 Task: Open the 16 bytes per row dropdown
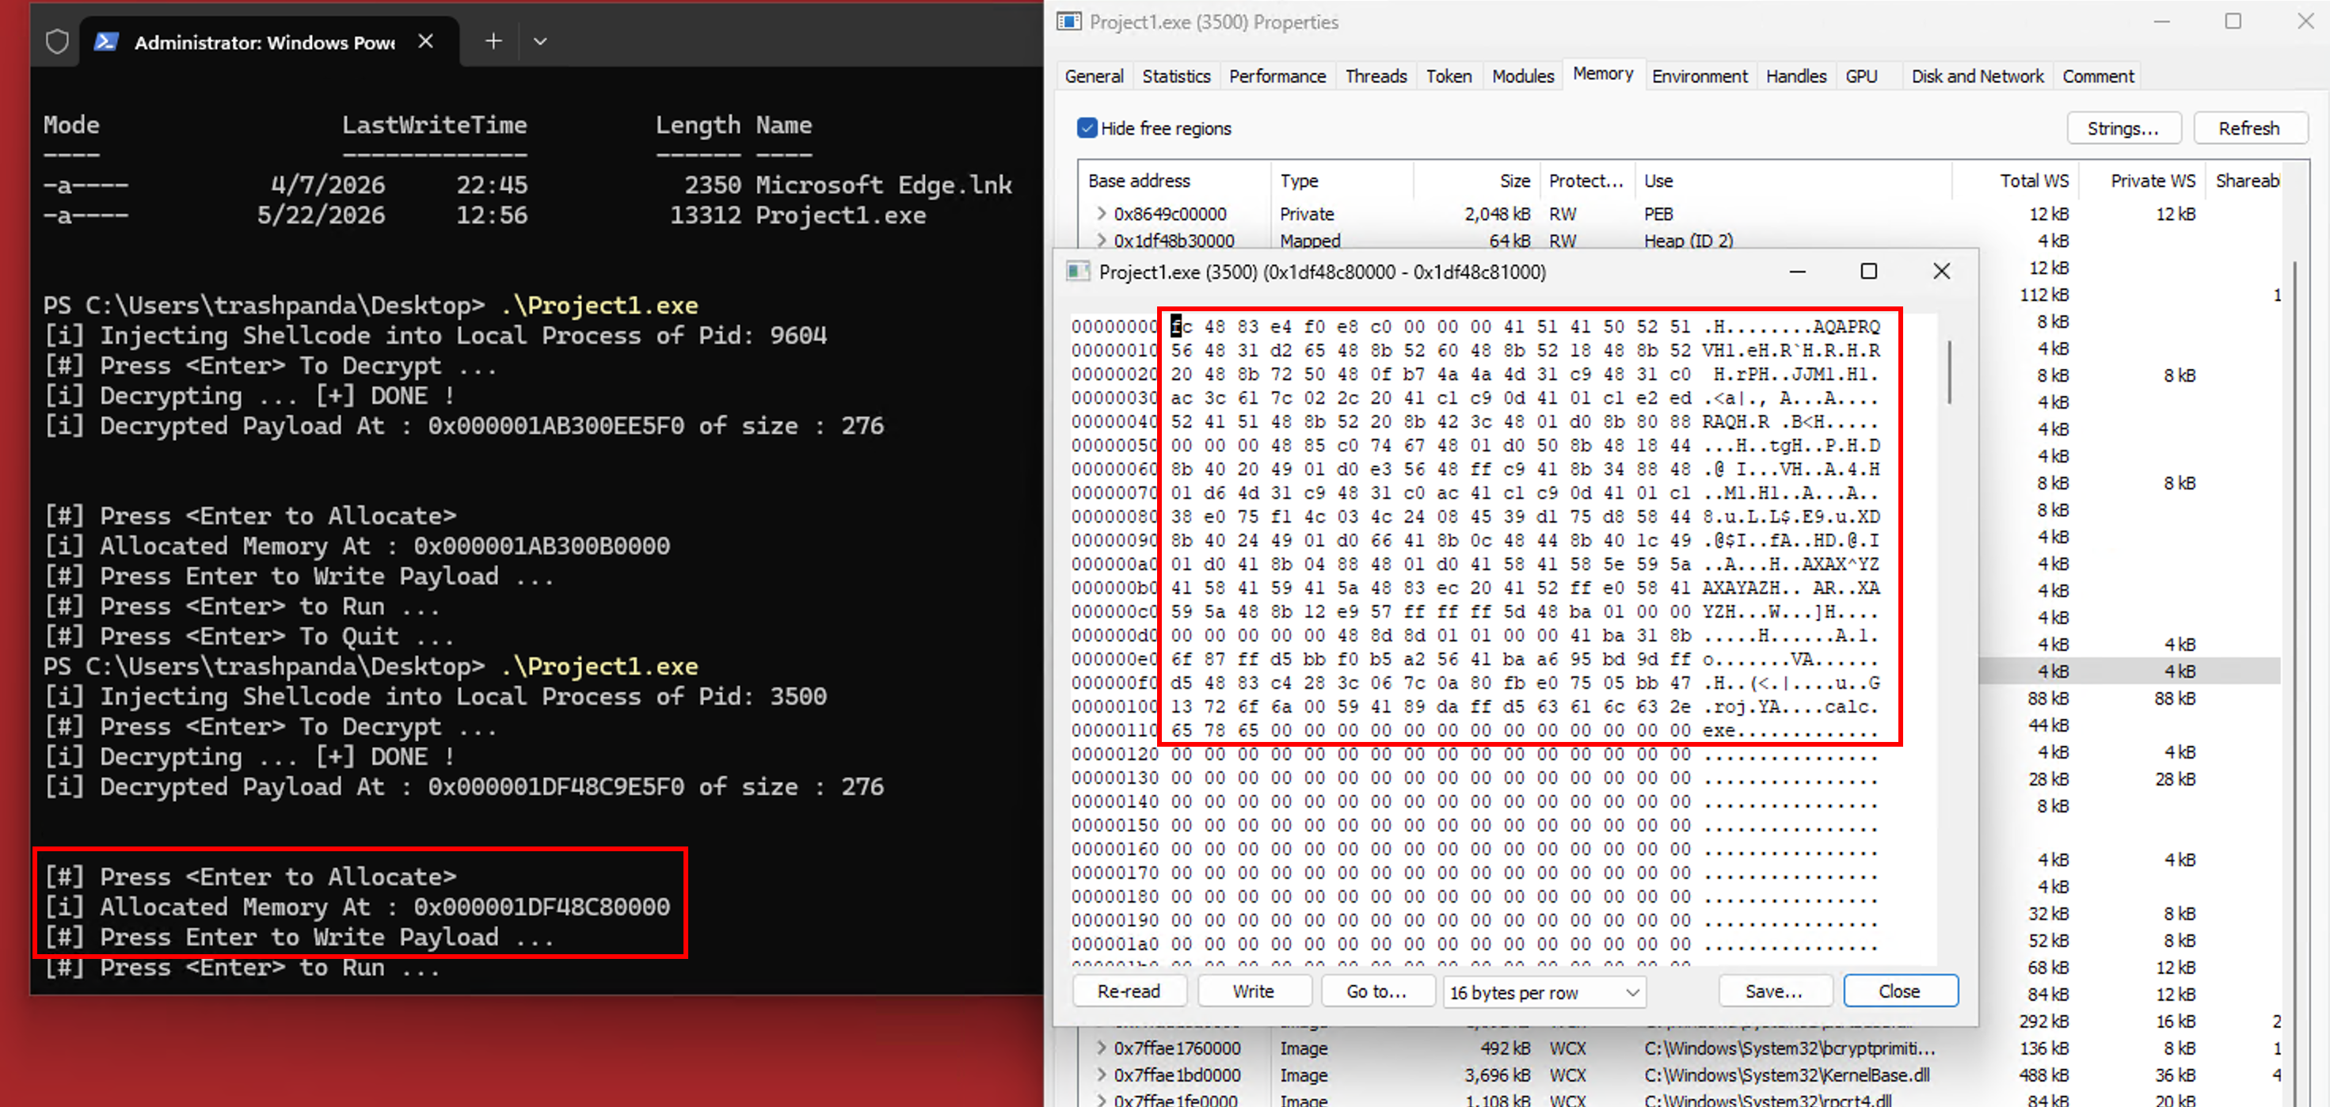(1544, 992)
